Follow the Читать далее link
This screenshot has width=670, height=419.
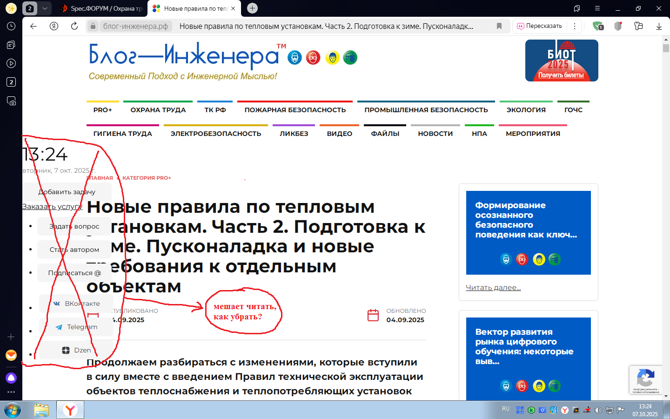[493, 288]
